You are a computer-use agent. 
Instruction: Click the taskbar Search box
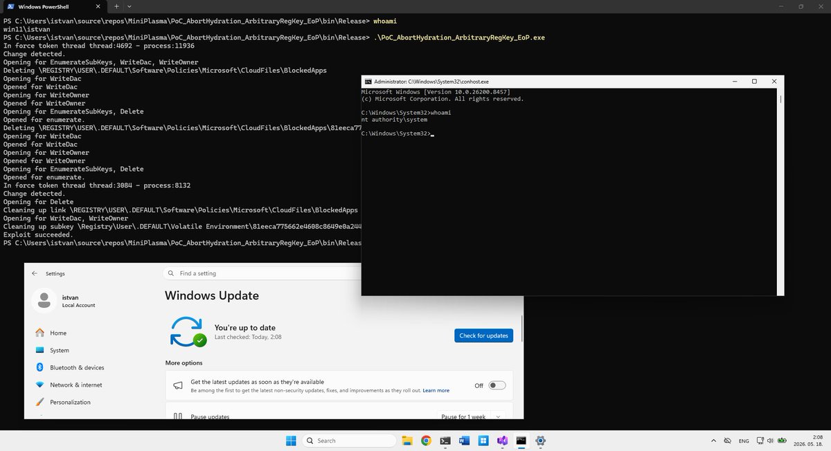coord(349,441)
